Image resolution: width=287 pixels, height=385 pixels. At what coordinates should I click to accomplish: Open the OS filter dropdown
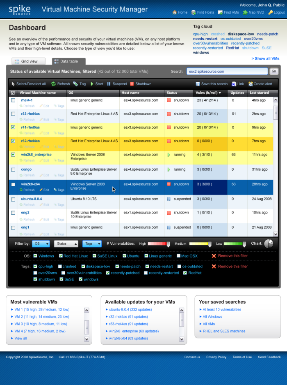pos(41,244)
